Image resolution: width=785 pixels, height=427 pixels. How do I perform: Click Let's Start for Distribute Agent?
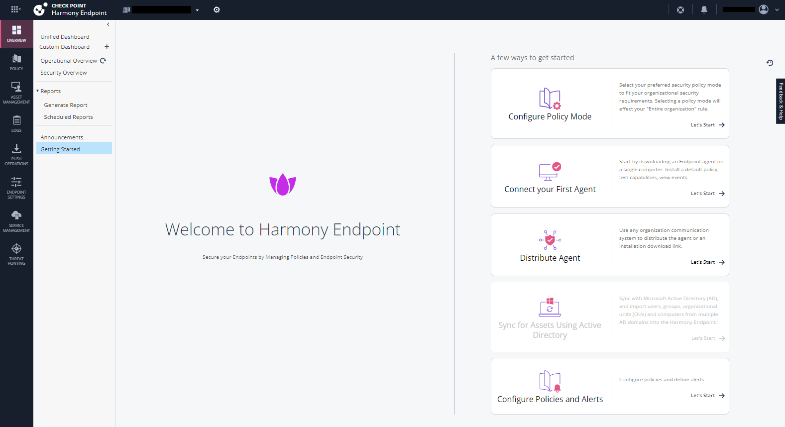[x=708, y=262]
